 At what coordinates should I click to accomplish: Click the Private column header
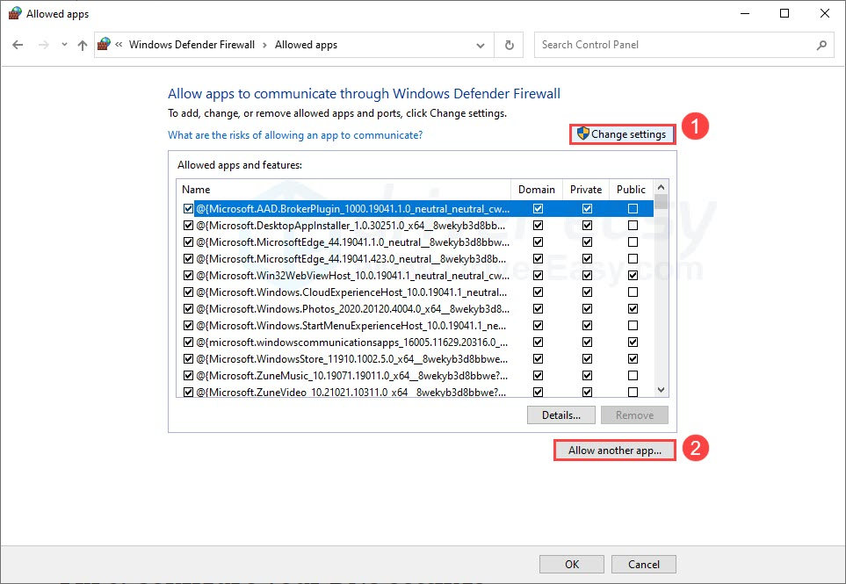click(585, 190)
